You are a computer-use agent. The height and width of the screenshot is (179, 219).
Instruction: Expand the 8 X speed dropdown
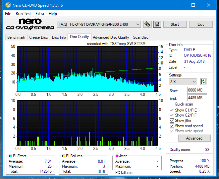tap(183, 81)
